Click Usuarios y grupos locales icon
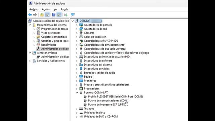The image size is (215, 121). (x=38, y=41)
